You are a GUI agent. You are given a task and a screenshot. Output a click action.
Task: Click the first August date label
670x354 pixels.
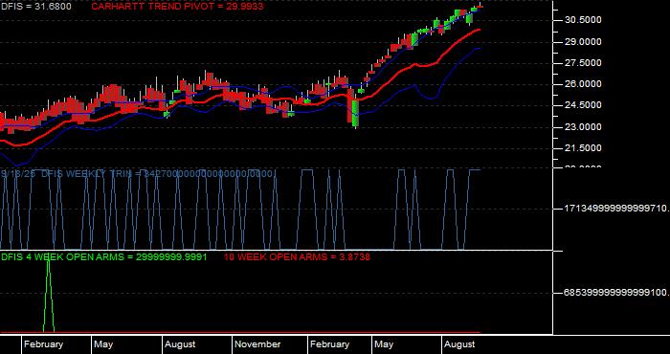point(180,344)
